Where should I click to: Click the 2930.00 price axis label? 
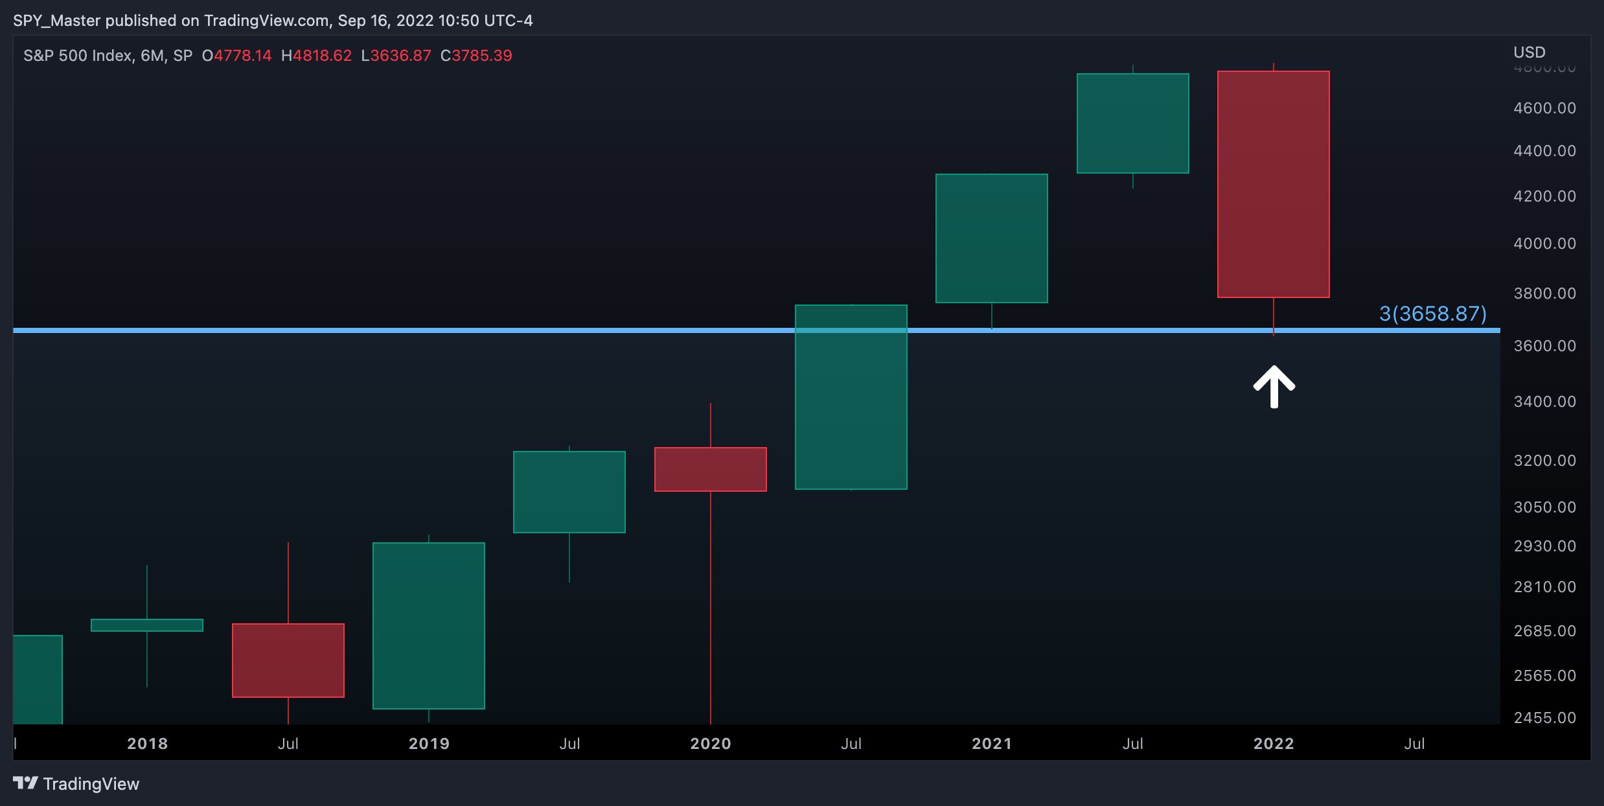coord(1544,546)
